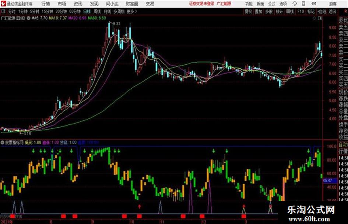Click the MA20 indicator label
This screenshot has height=224, width=348.
click(x=77, y=18)
